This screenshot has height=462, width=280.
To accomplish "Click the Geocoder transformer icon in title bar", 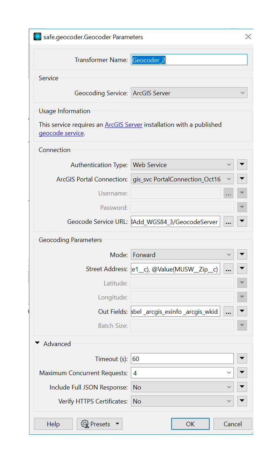I will 37,36.
